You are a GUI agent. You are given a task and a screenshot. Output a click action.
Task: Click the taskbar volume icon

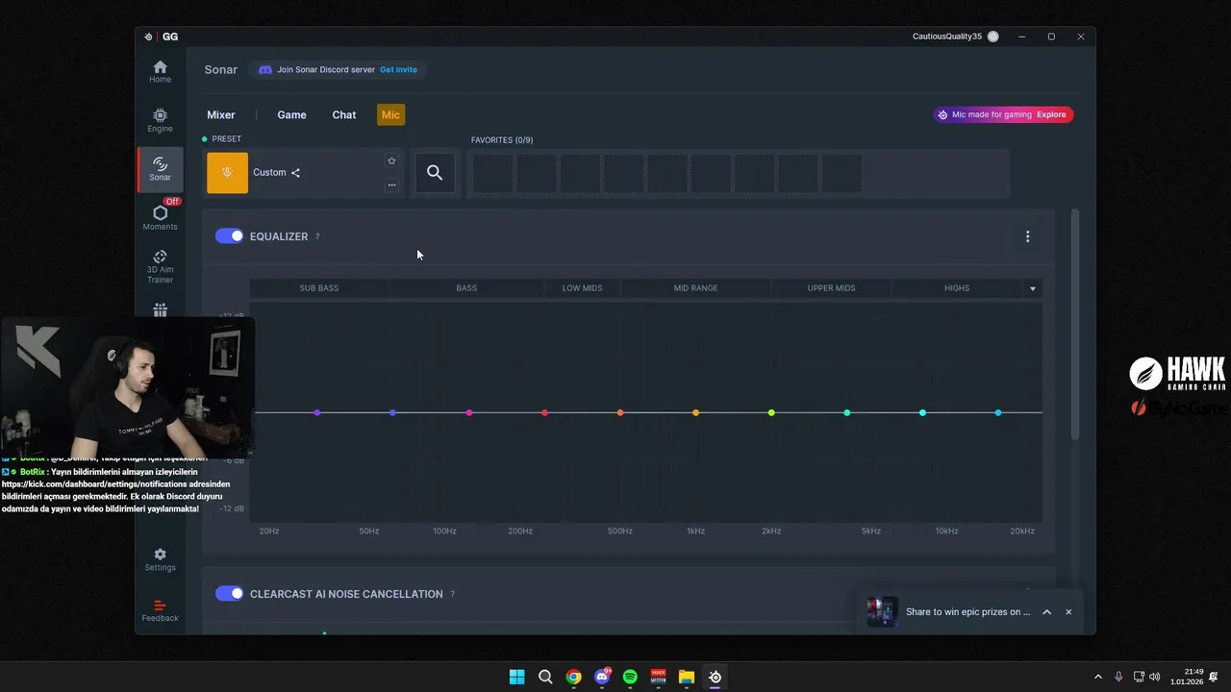coord(1154,677)
